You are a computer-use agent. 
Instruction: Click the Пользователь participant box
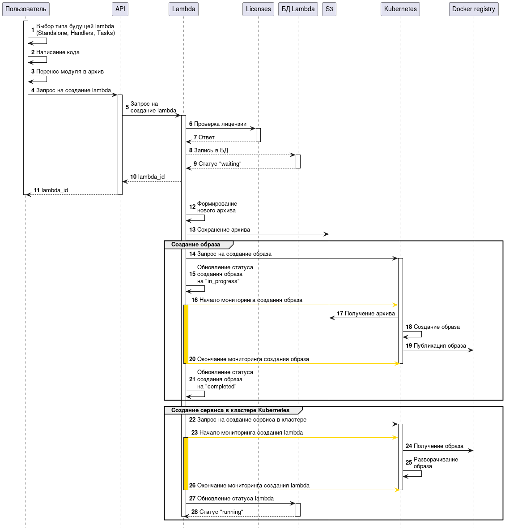[25, 9]
